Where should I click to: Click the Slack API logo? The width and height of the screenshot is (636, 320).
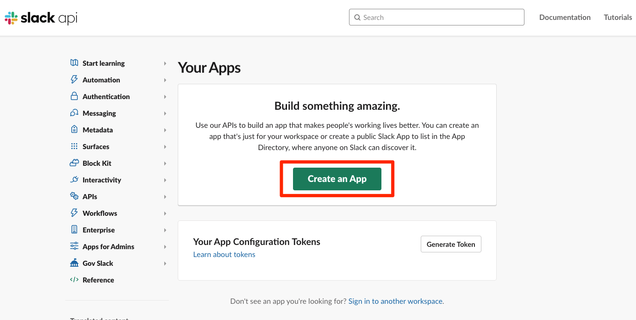pyautogui.click(x=41, y=18)
